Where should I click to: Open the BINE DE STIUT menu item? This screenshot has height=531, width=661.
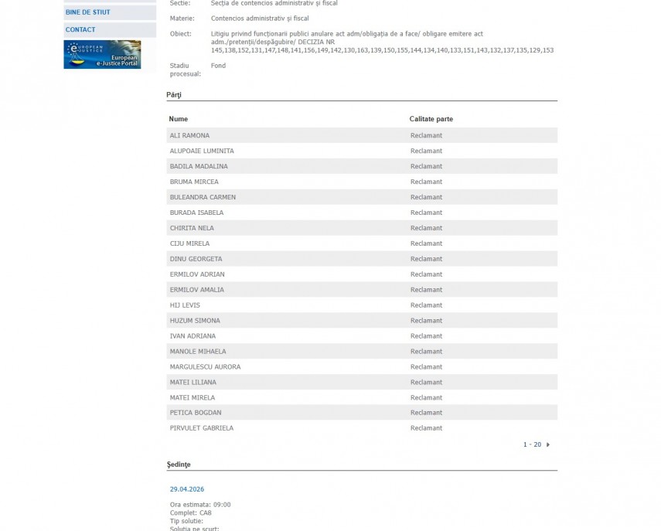87,12
